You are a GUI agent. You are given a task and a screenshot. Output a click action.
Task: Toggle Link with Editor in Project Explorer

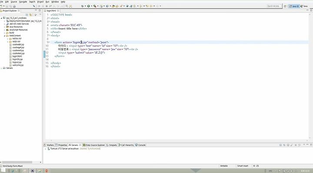(30, 15)
